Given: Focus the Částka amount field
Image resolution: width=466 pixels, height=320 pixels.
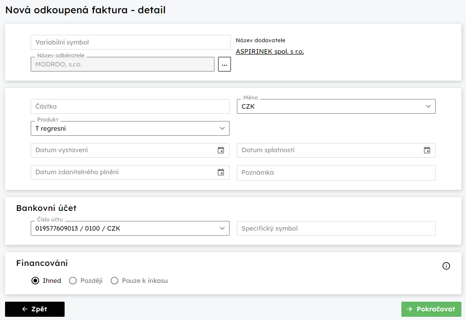Looking at the screenshot, I should tap(130, 106).
